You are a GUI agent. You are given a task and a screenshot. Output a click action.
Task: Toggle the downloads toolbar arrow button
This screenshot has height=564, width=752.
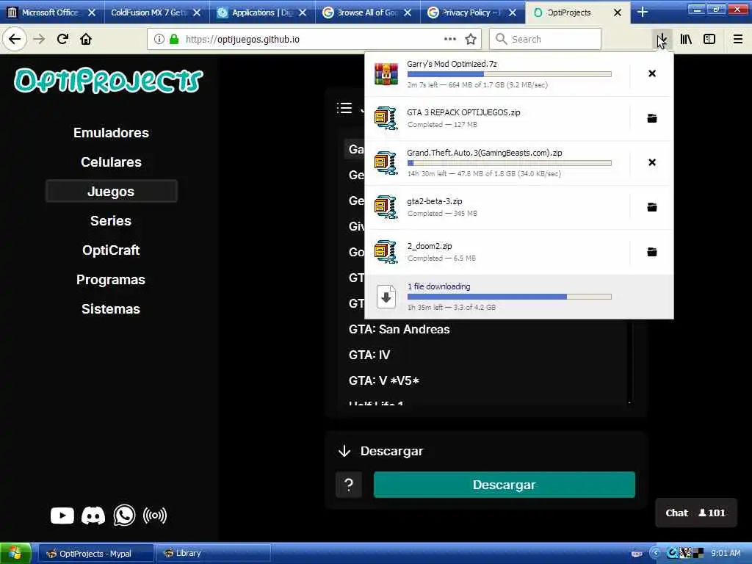[662, 40]
